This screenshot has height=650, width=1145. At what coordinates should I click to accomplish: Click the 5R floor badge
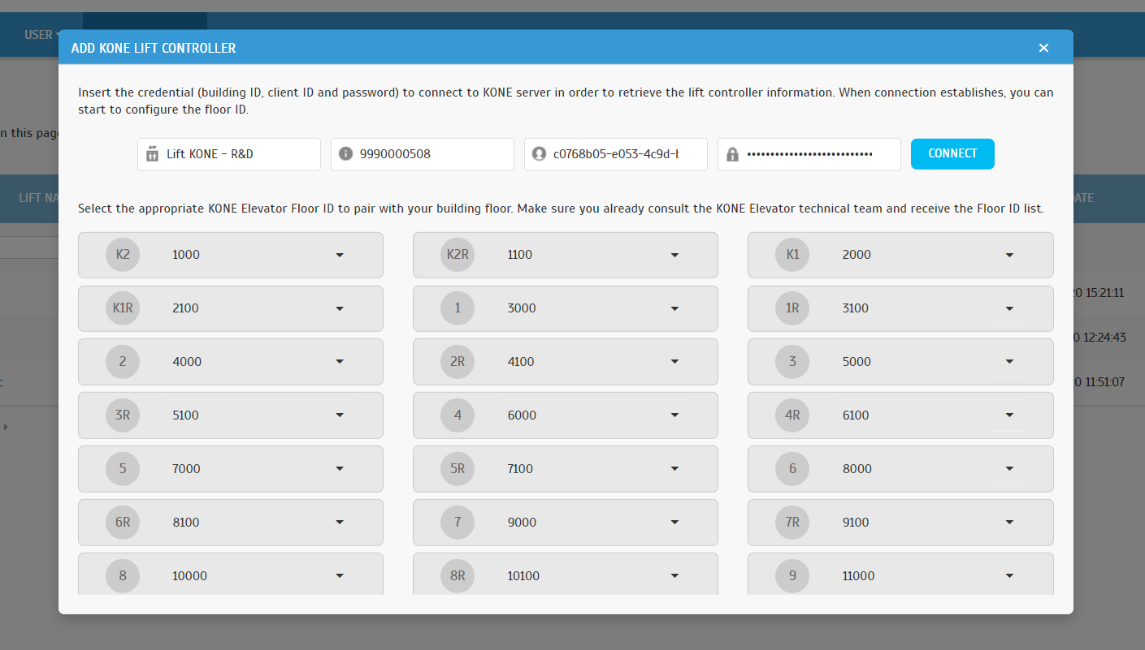click(458, 469)
